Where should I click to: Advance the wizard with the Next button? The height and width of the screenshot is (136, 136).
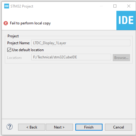click(59, 127)
